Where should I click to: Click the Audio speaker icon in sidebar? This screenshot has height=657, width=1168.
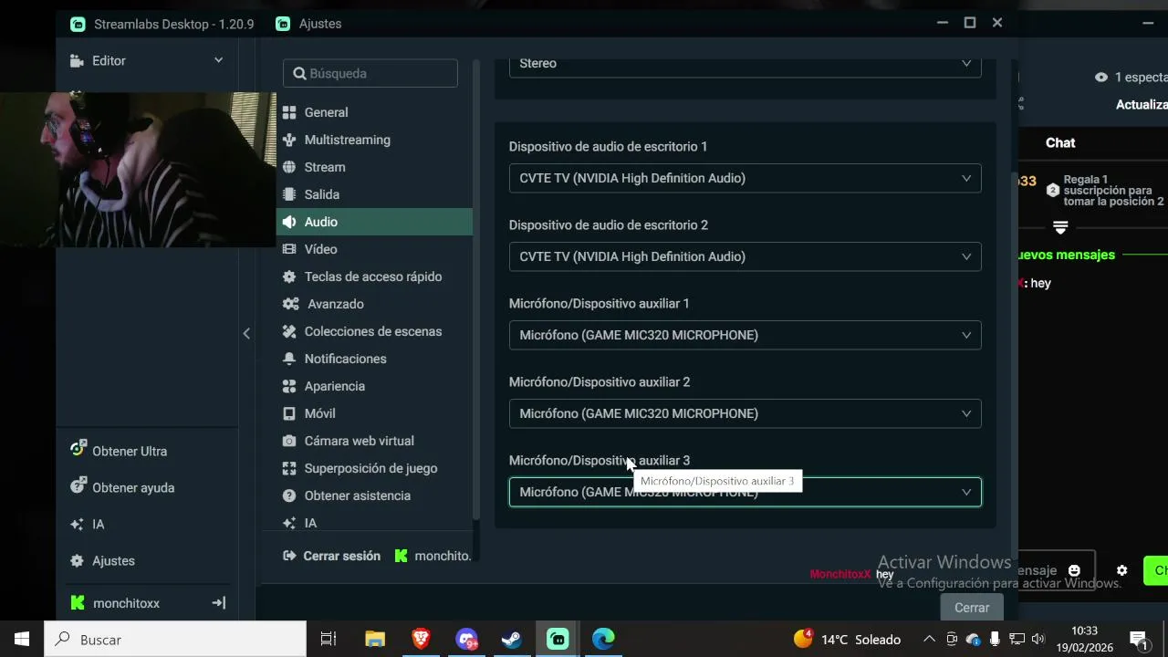(x=289, y=222)
